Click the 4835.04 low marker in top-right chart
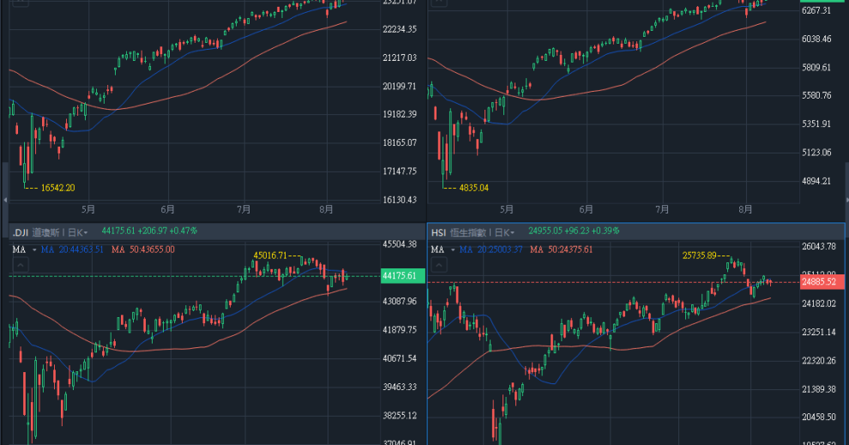The height and width of the screenshot is (445, 849). pyautogui.click(x=473, y=187)
